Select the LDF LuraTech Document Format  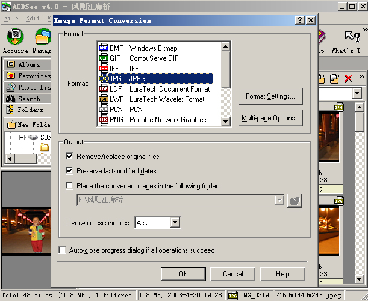tap(156, 89)
